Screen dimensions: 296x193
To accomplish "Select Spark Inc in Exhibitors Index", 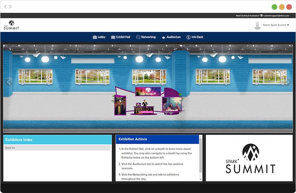I will (x=57, y=148).
